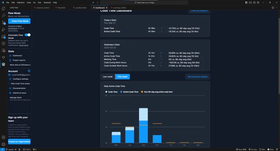Open the View menu
Viewport: 280px width, 151px height.
[29, 2]
